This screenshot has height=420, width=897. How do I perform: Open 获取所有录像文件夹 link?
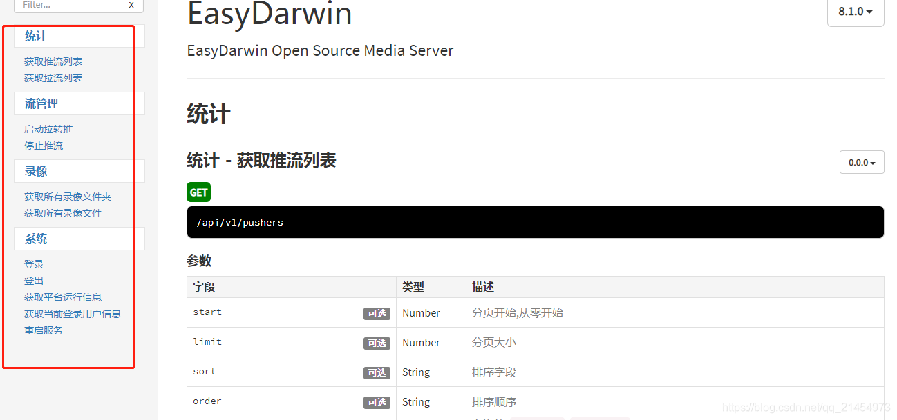pyautogui.click(x=68, y=197)
